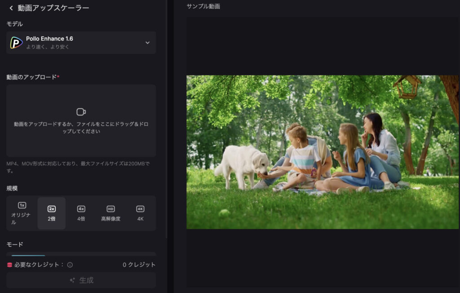Select the 4倍 scale option label
The width and height of the screenshot is (460, 293).
pyautogui.click(x=81, y=219)
